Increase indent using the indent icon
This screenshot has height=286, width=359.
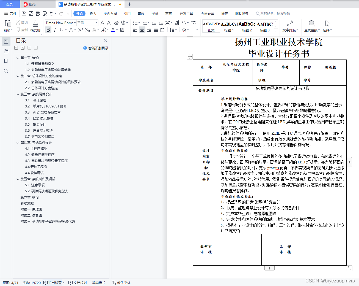click(x=161, y=23)
